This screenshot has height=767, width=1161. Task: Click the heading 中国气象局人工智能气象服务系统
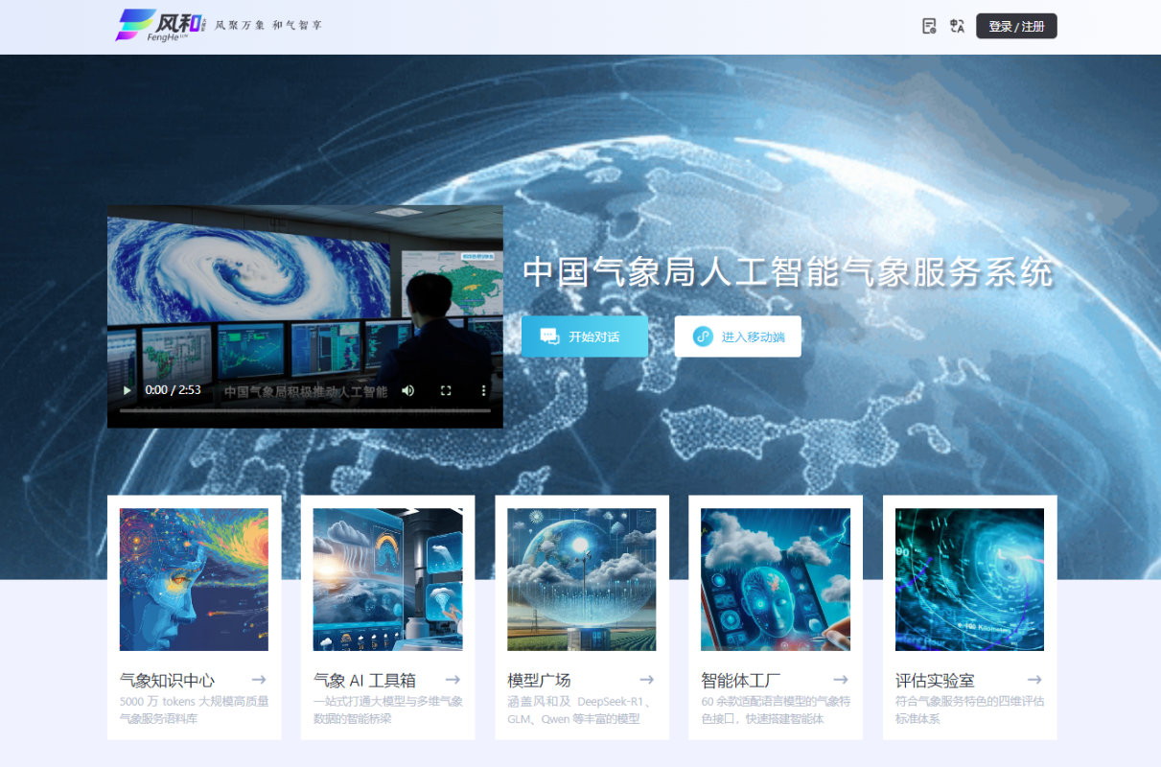787,272
